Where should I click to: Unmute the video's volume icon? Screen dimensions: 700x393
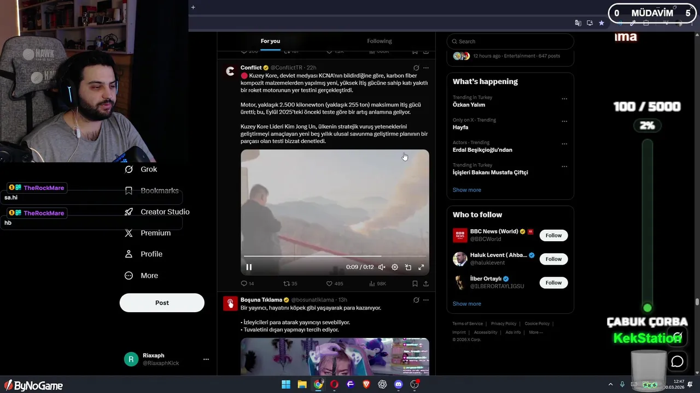pyautogui.click(x=382, y=267)
